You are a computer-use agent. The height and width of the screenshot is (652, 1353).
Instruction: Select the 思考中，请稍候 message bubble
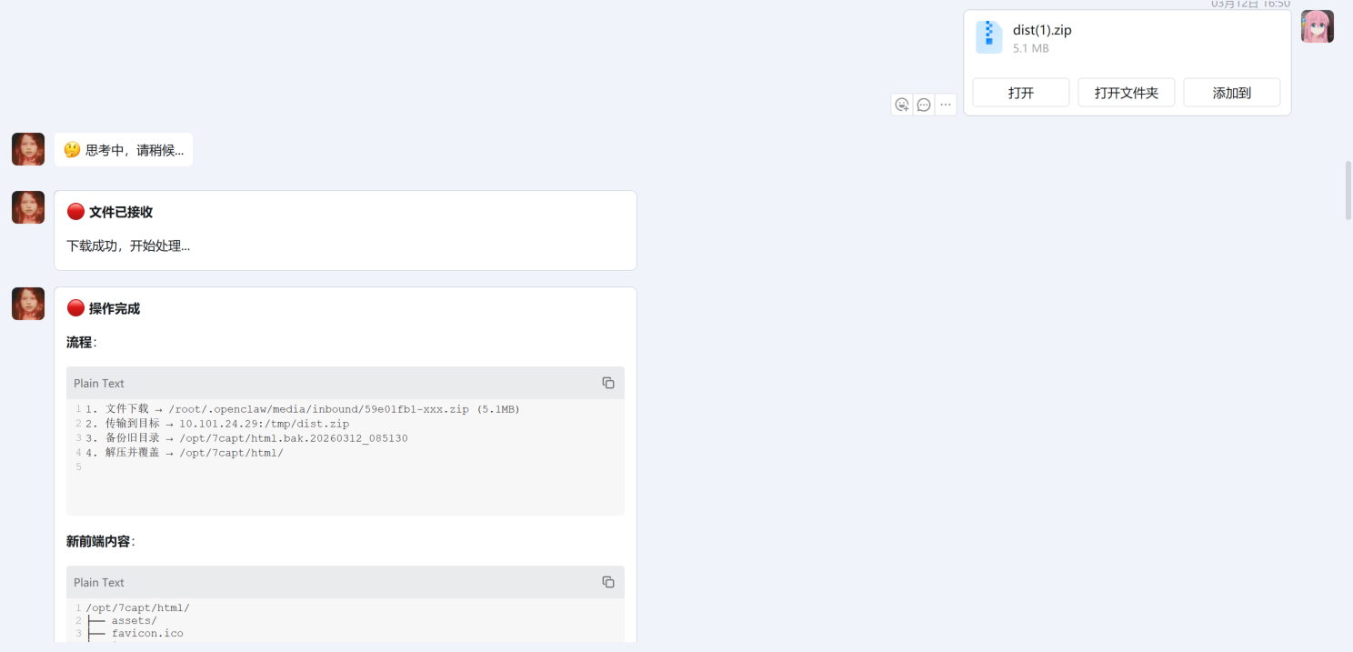click(x=124, y=150)
